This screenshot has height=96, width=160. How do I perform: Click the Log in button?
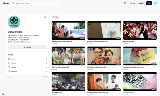point(141,3)
